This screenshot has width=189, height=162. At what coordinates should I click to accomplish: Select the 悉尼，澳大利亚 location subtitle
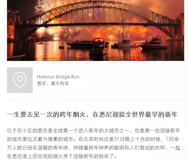(53, 83)
